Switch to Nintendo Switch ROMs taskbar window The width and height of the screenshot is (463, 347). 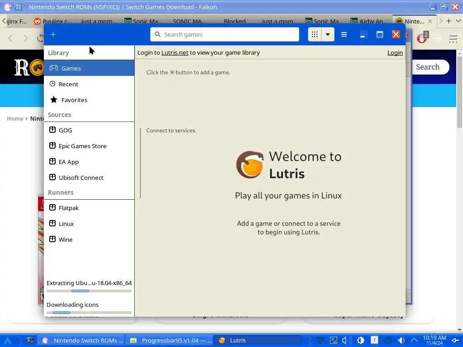point(81,341)
